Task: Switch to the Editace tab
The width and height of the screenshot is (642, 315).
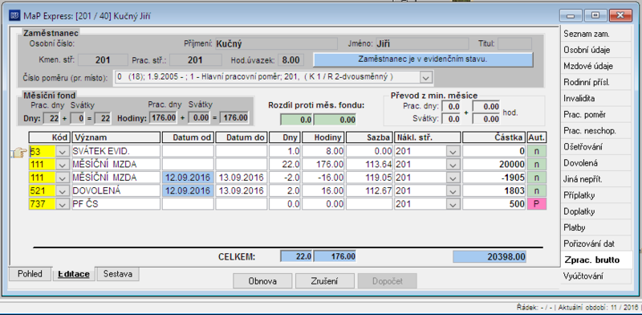Action: (x=74, y=274)
